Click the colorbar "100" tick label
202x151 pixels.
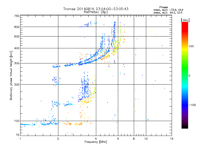click(x=191, y=46)
